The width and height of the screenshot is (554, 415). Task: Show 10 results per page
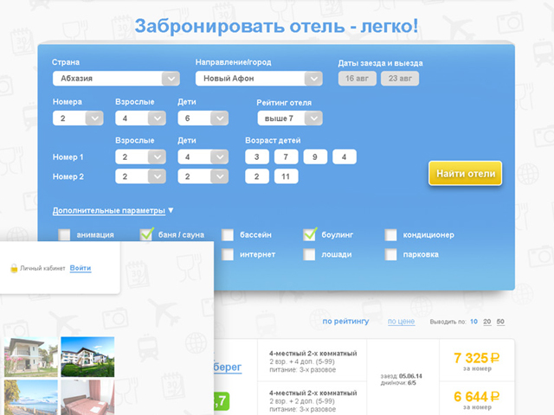point(473,322)
